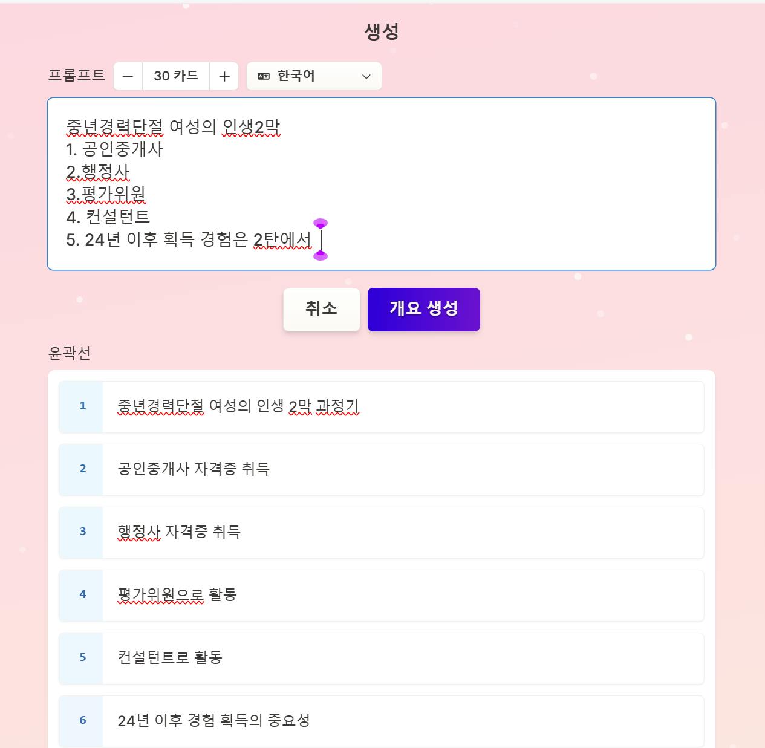Click the number 5 card handle
Screen dimensions: 765x748
(82, 658)
